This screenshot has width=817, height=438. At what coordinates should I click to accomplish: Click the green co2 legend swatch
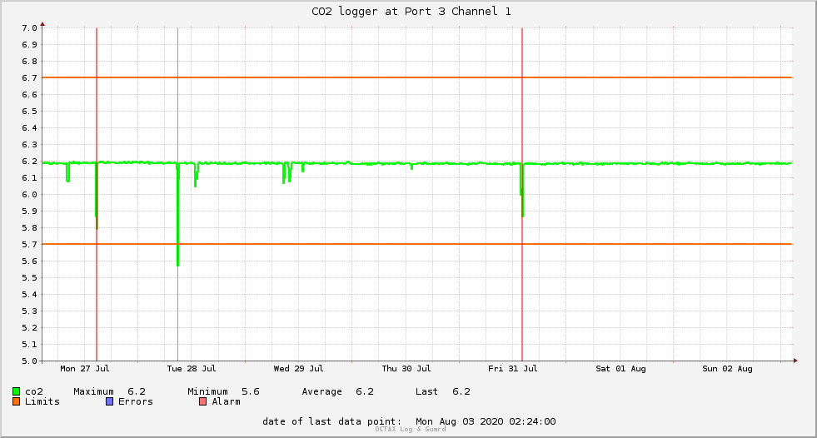(16, 391)
